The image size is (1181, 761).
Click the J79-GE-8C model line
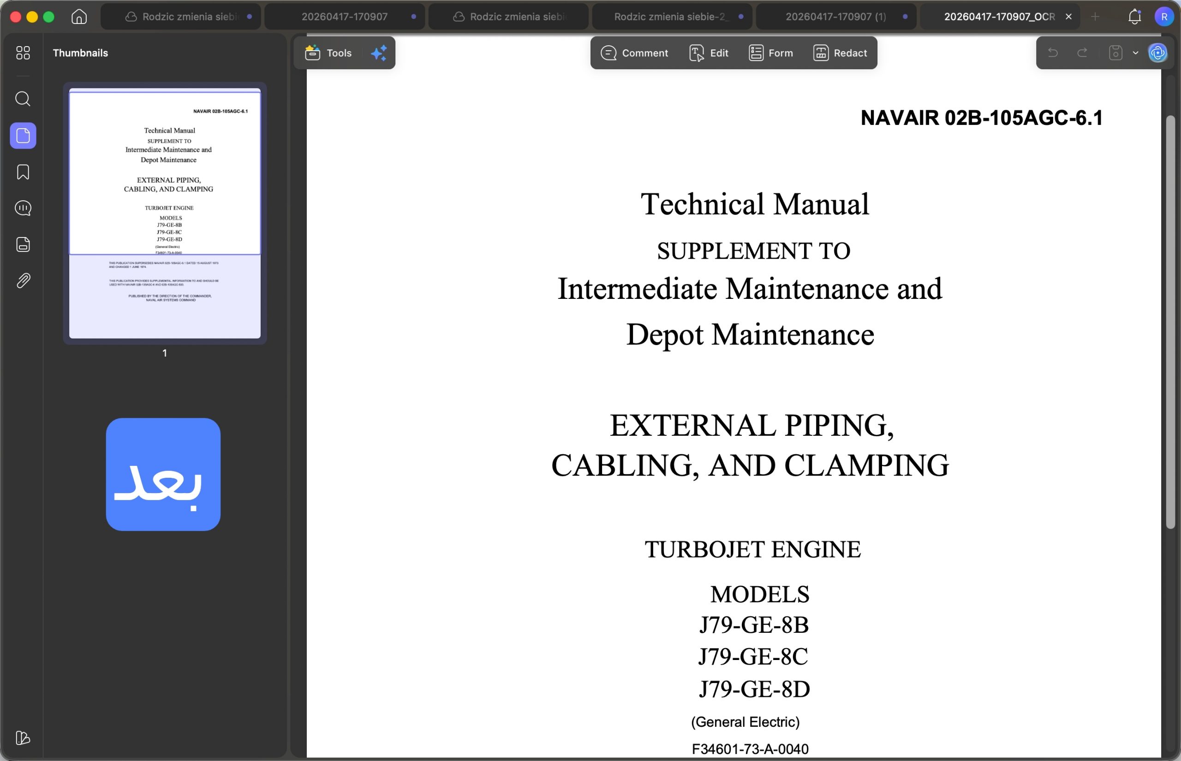click(753, 657)
